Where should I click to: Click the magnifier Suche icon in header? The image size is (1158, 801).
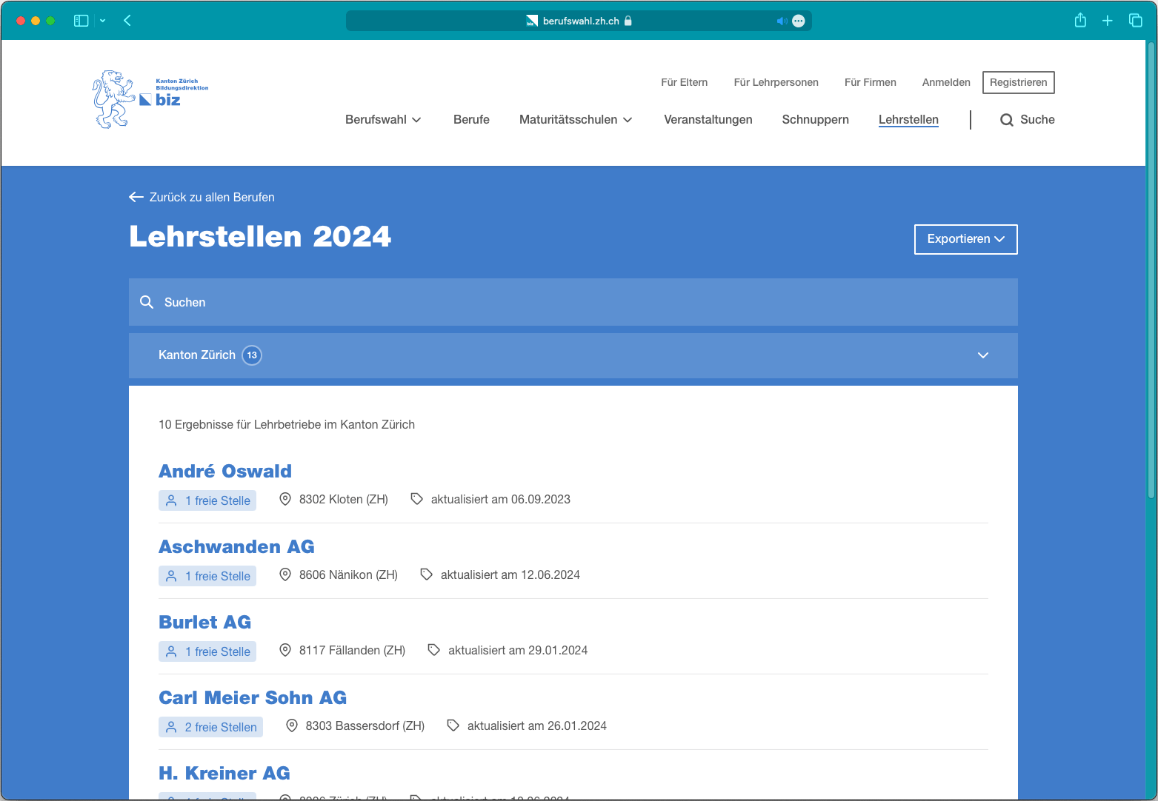1007,120
